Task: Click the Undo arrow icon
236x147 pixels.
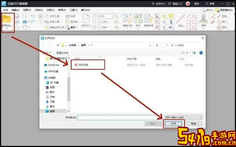Action: tap(33, 16)
